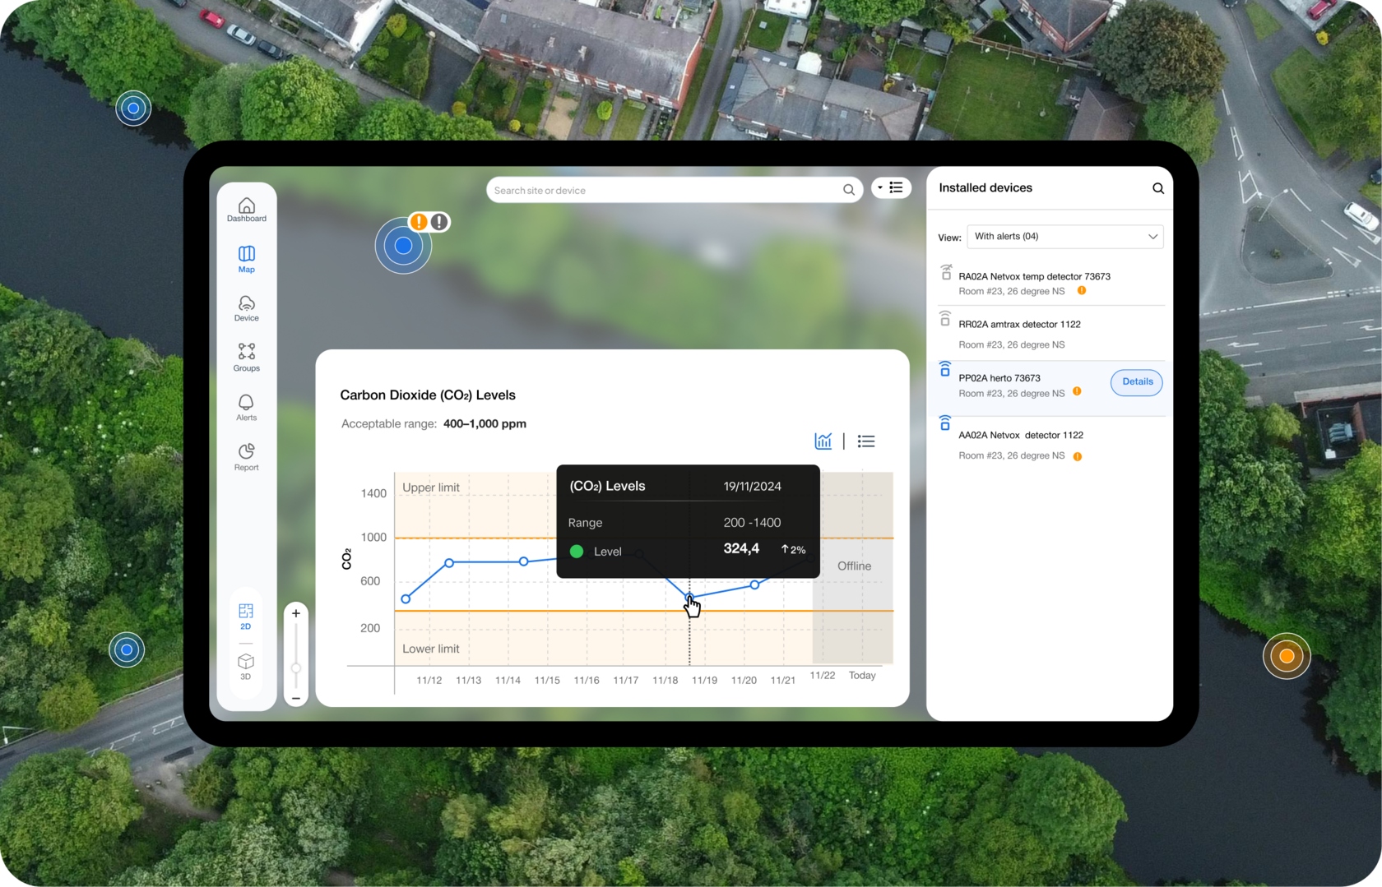The image size is (1382, 887).
Task: Select the Map sidebar icon
Action: tap(246, 258)
